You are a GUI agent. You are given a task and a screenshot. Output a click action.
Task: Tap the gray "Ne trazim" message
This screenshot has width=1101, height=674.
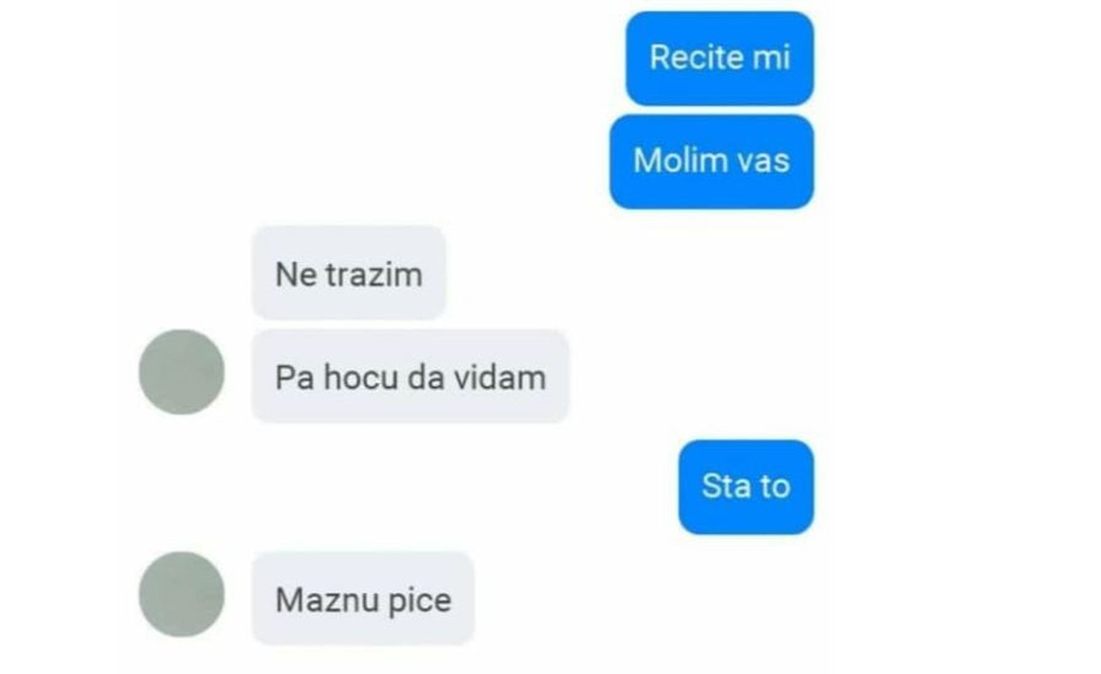coord(349,273)
